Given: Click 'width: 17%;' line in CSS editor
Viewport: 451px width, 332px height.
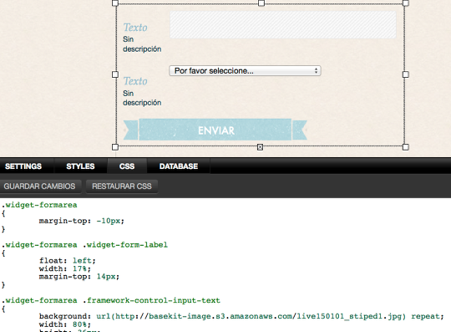Looking at the screenshot, I should coord(65,268).
